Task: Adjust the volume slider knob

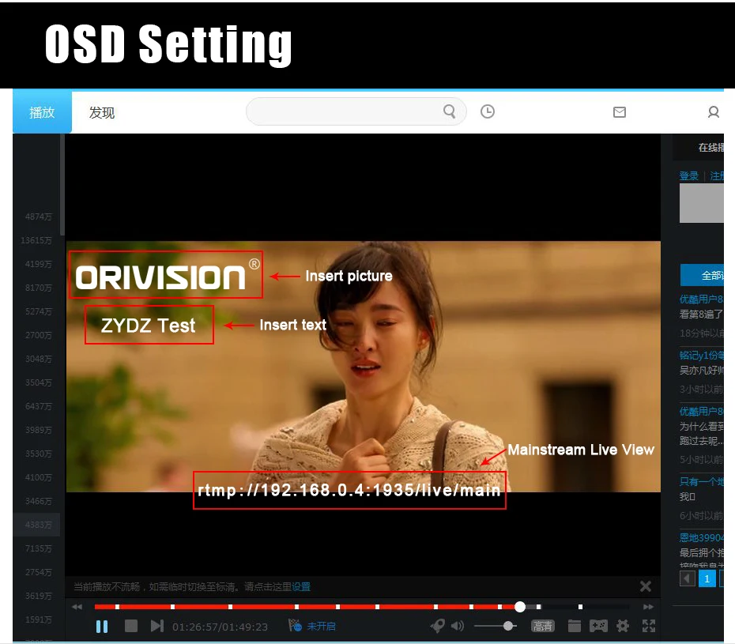Action: (507, 626)
